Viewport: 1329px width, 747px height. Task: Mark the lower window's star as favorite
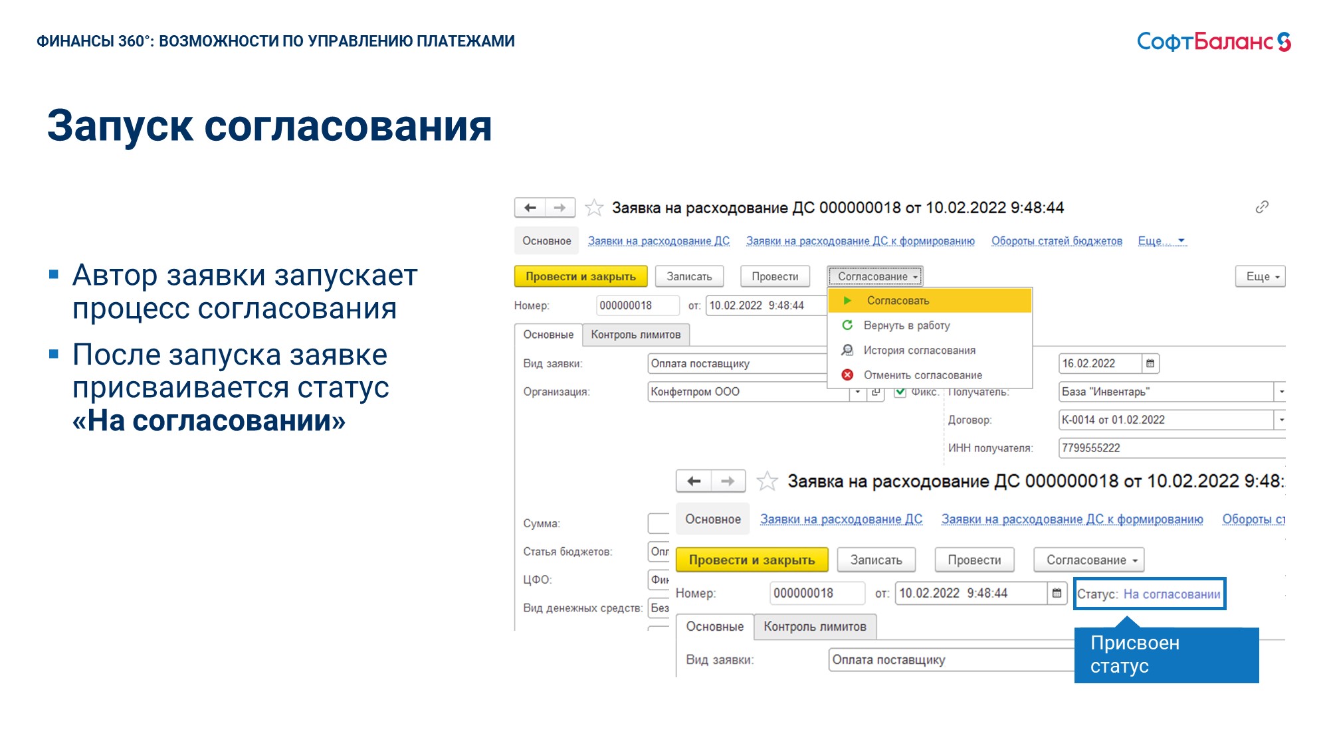tap(767, 481)
